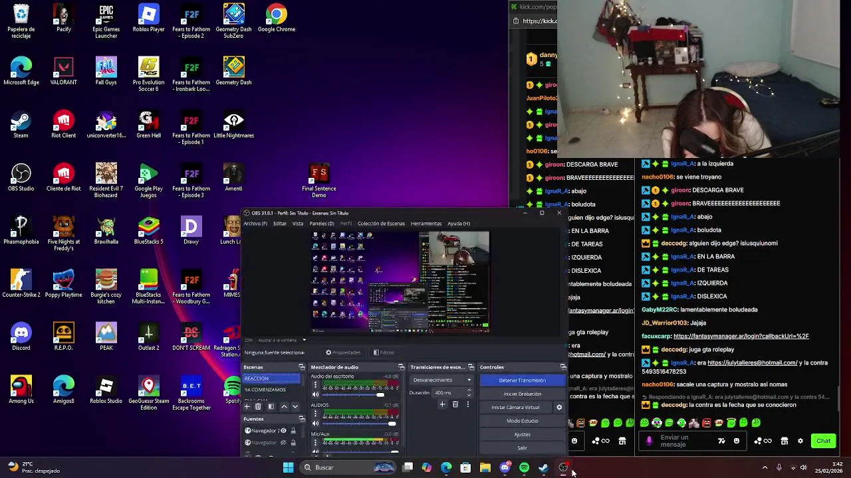Toggle lock on the dimmed Navegador source

(x=293, y=443)
